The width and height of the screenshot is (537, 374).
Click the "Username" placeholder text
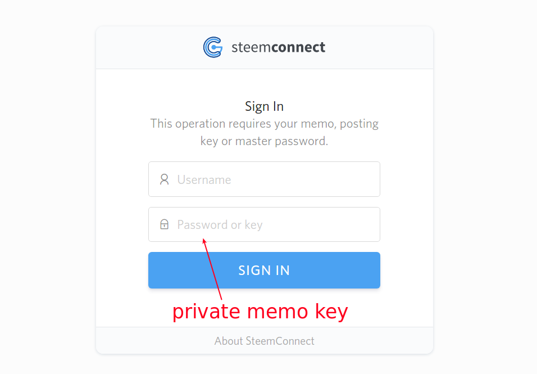204,180
